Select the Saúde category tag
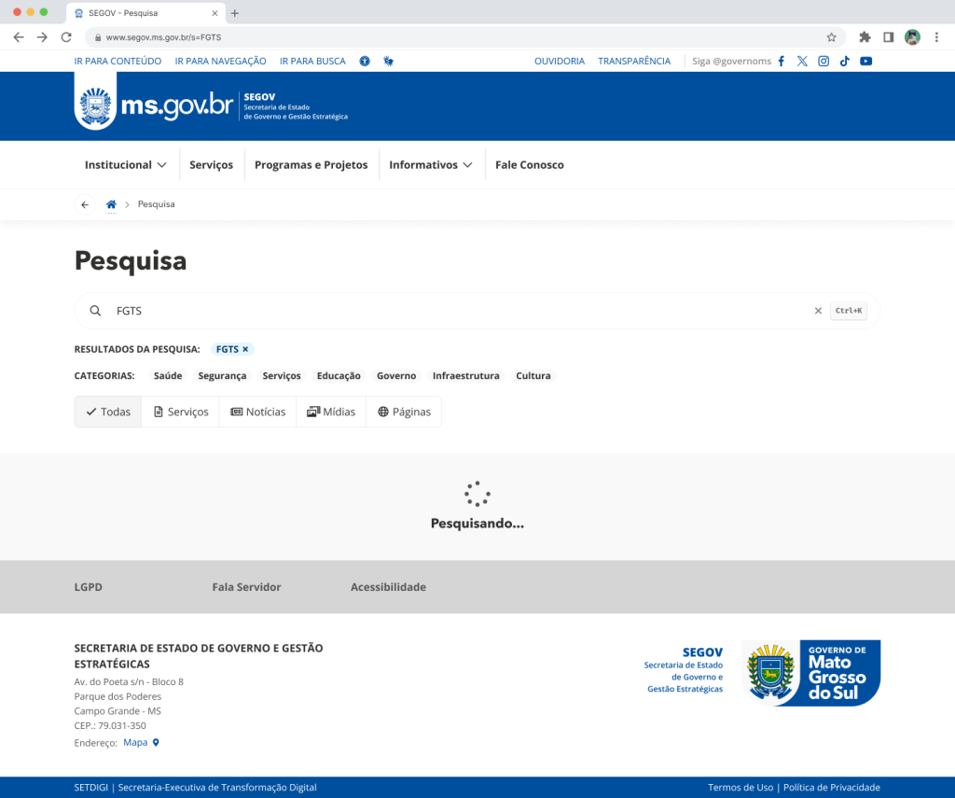955x798 pixels. pos(168,376)
